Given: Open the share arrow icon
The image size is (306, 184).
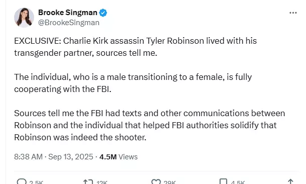Looking at the screenshot, I should pyautogui.click(x=290, y=181).
